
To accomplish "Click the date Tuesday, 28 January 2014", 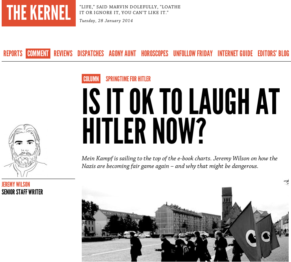I will point(106,21).
